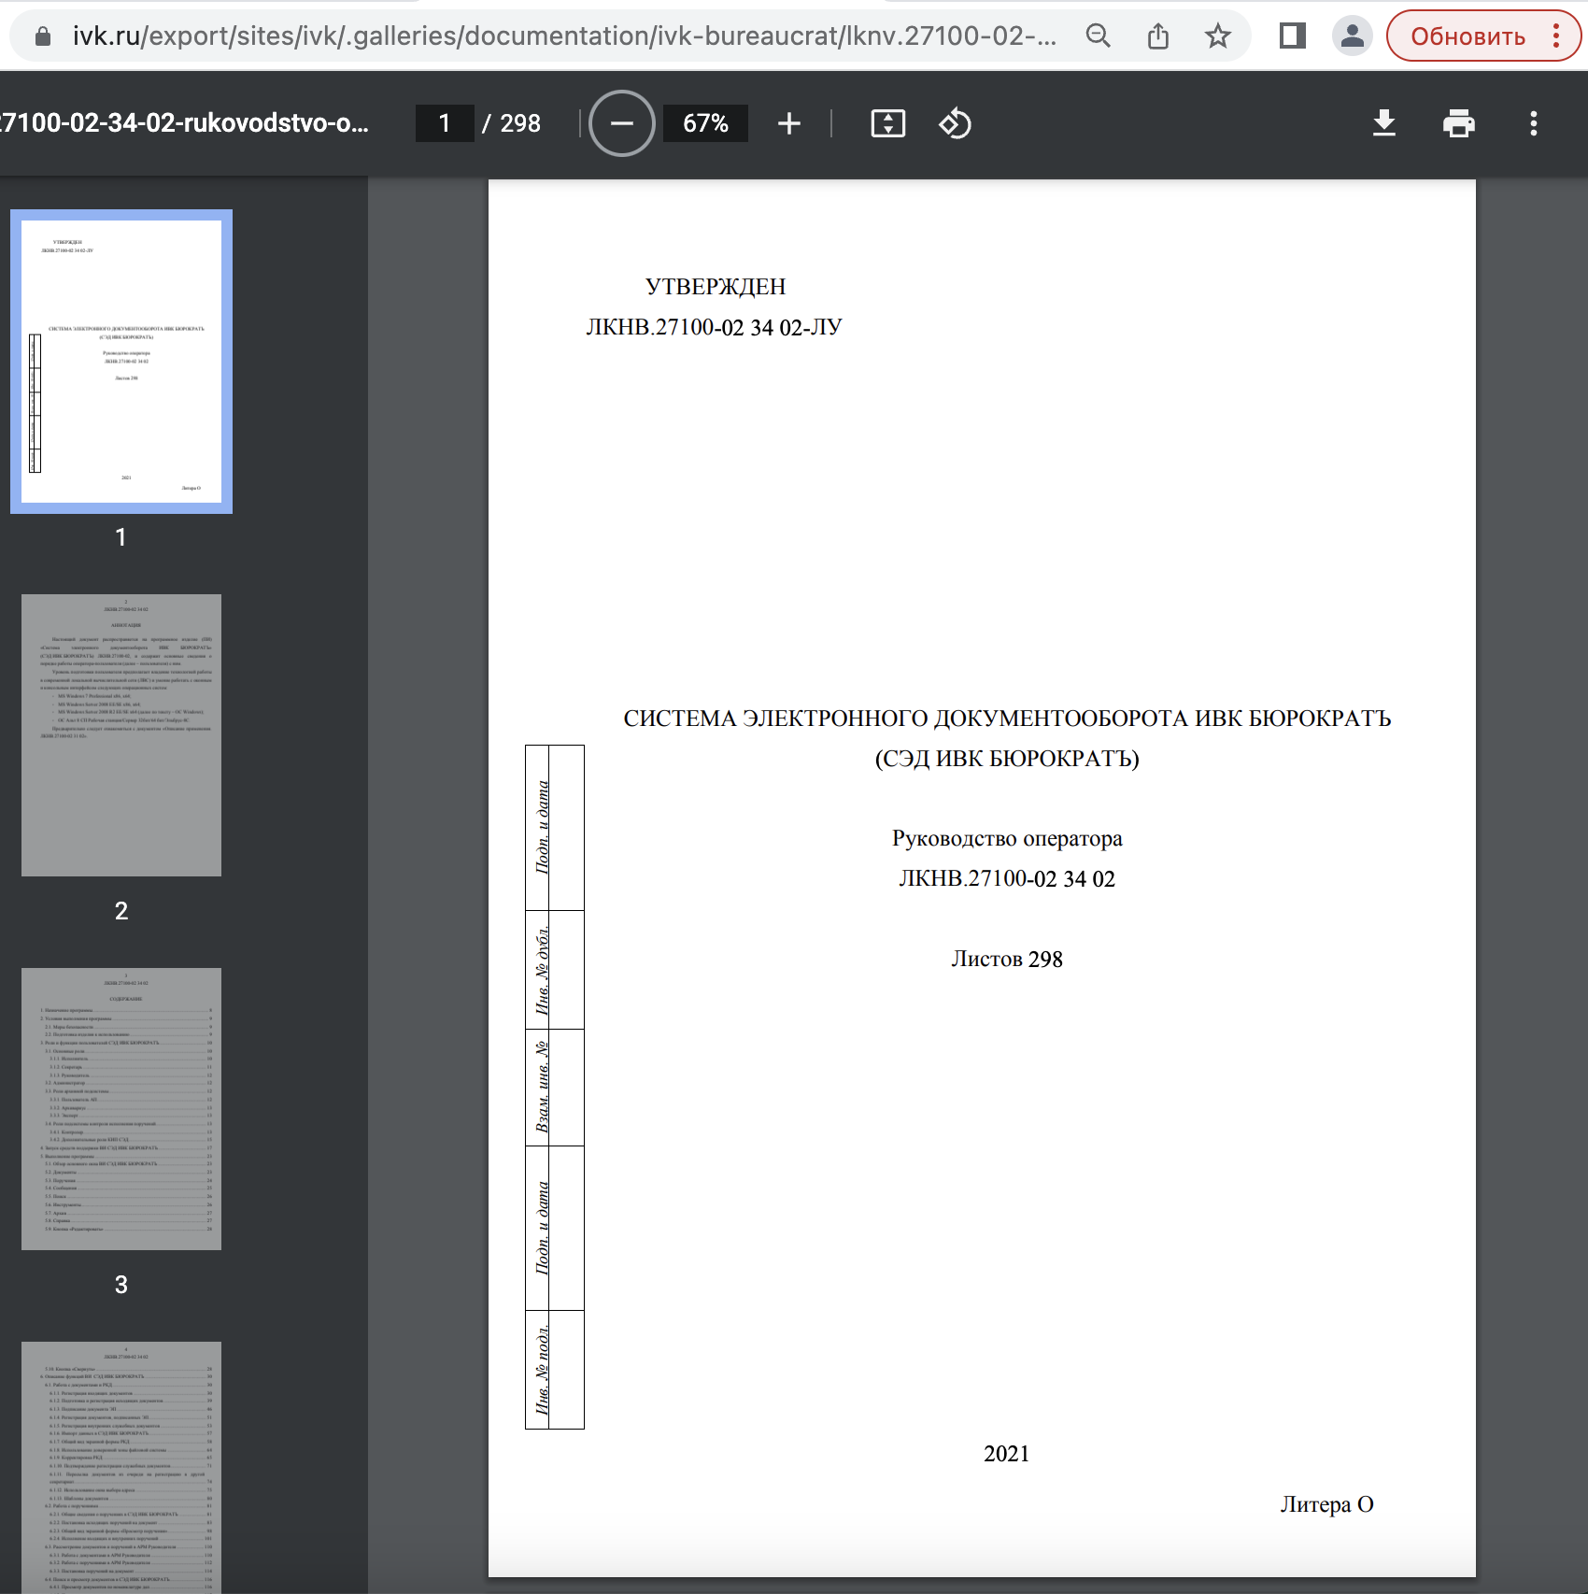Print the PDF document

(x=1459, y=123)
